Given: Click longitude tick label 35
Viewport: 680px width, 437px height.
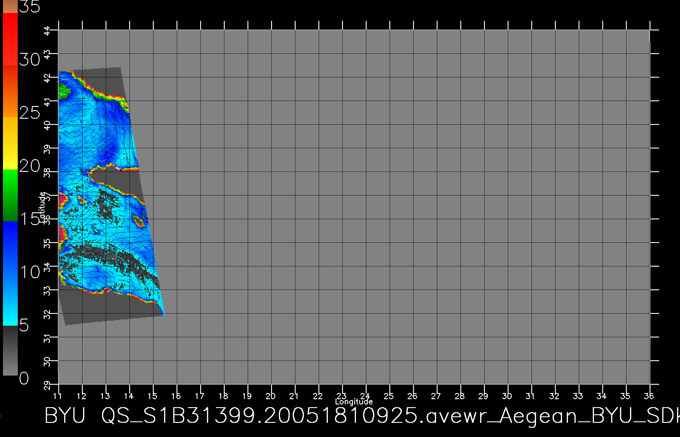Looking at the screenshot, I should click(625, 396).
